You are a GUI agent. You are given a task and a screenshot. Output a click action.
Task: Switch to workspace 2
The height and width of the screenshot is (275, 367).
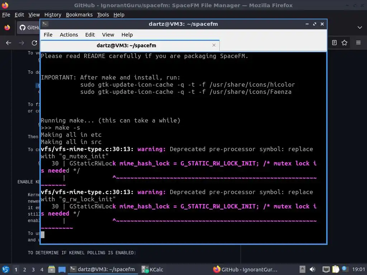(25, 270)
